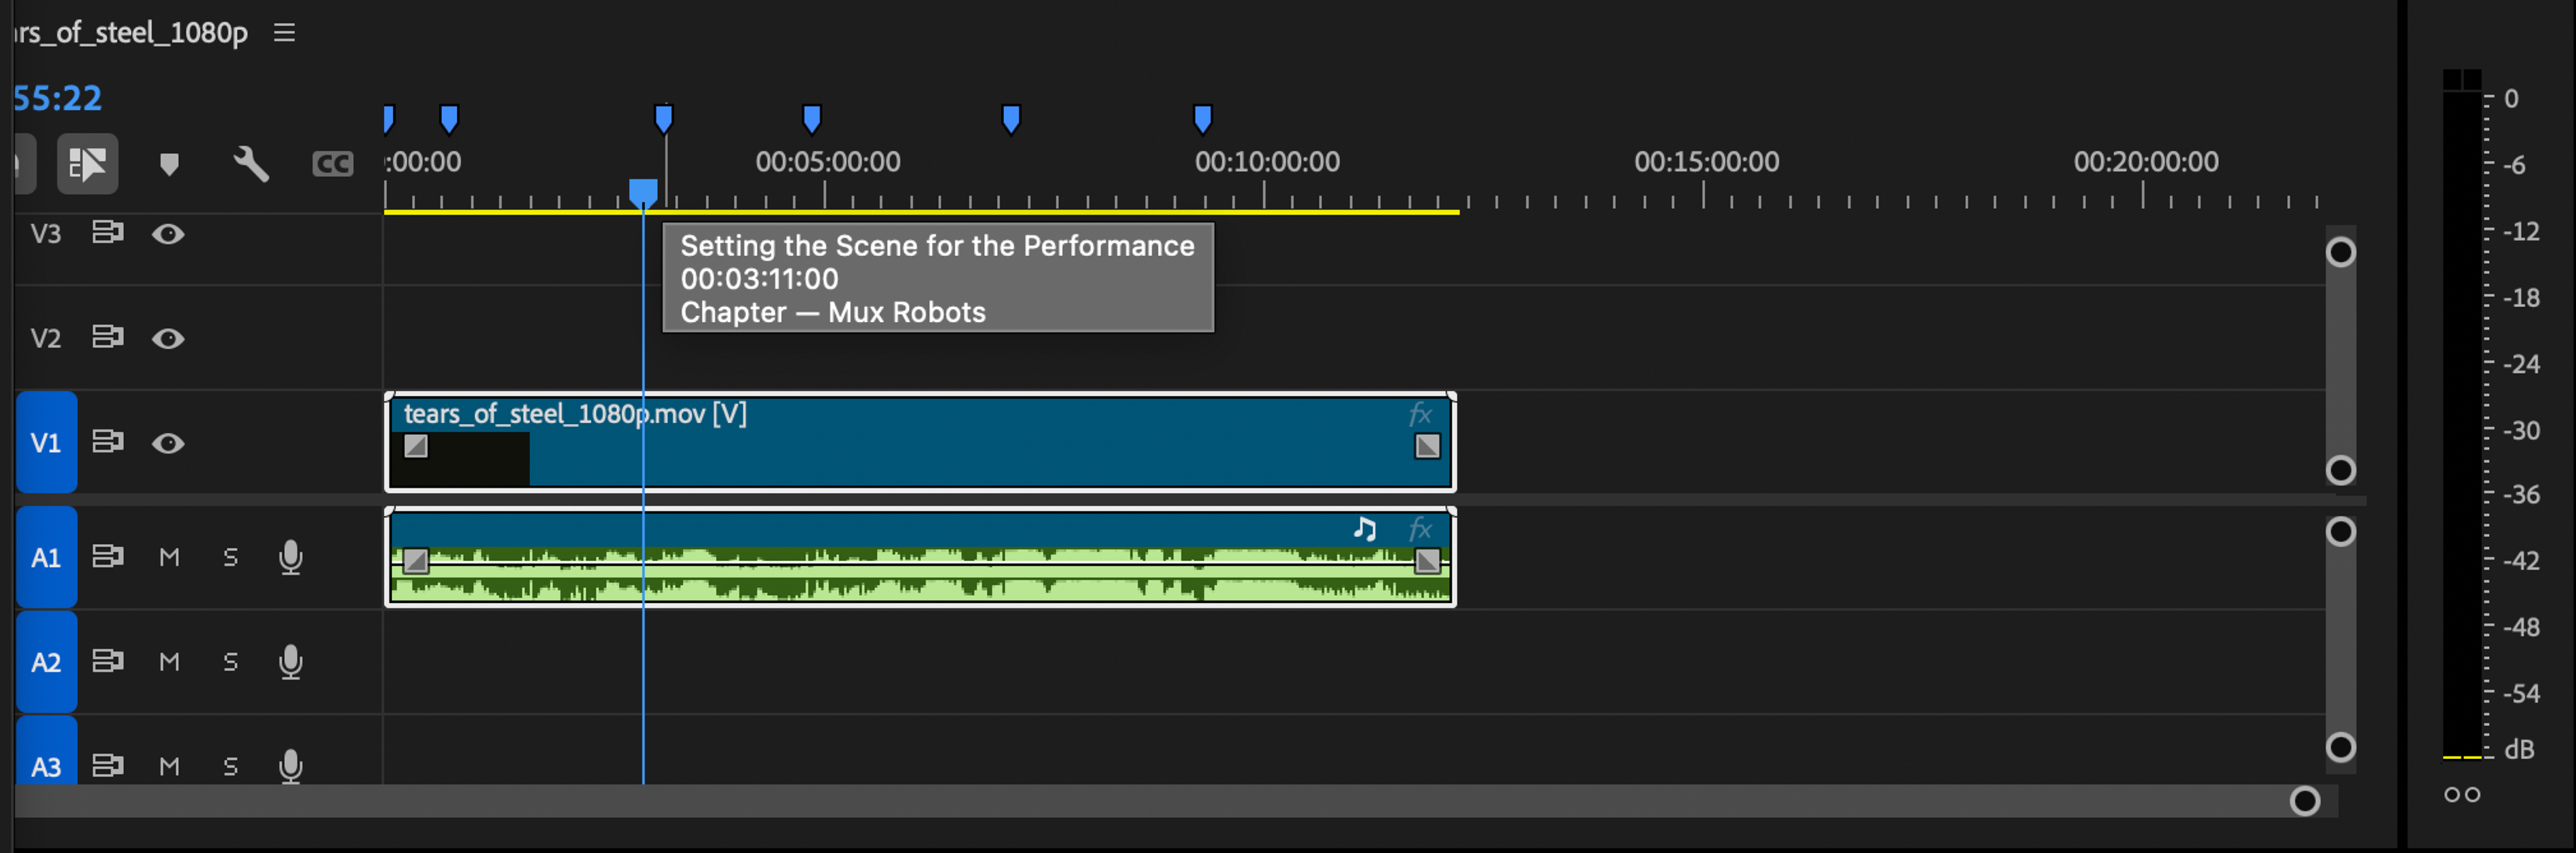Toggle the closed captions CC button

[x=333, y=164]
